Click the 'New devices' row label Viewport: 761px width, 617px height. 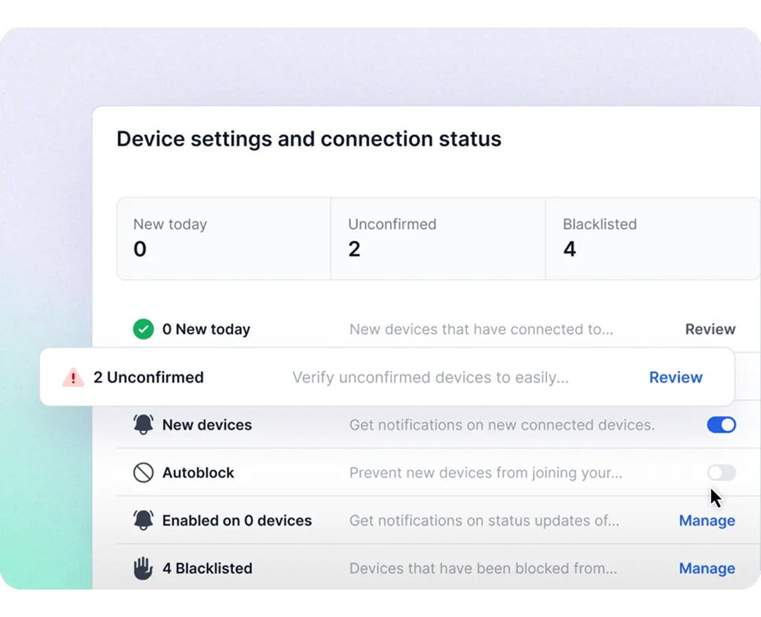pos(207,425)
